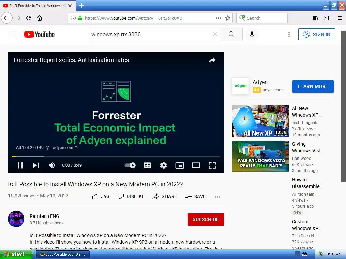346x259 pixels.
Task: Skip to next video in player
Action: pos(36,165)
